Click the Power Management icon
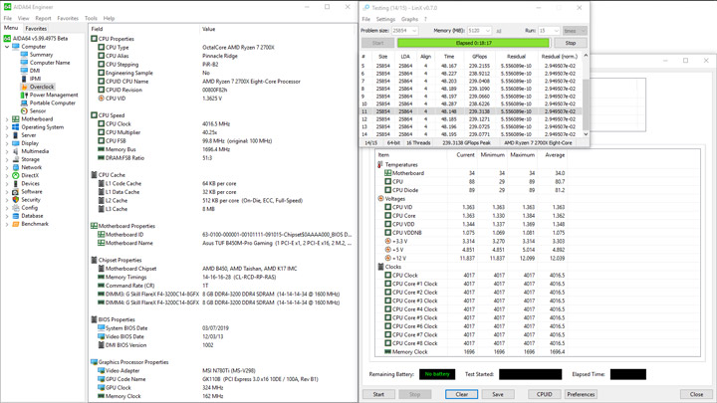The height and width of the screenshot is (403, 717). click(x=24, y=96)
